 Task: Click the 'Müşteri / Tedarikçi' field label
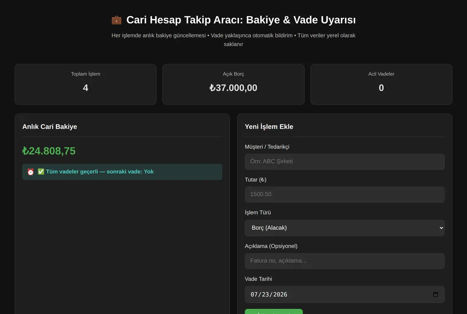pyautogui.click(x=267, y=147)
